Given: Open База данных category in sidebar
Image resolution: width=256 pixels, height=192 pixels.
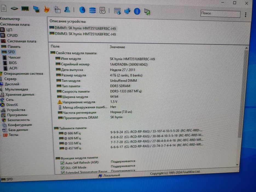Looking at the screenshot, I should pos(15,130).
